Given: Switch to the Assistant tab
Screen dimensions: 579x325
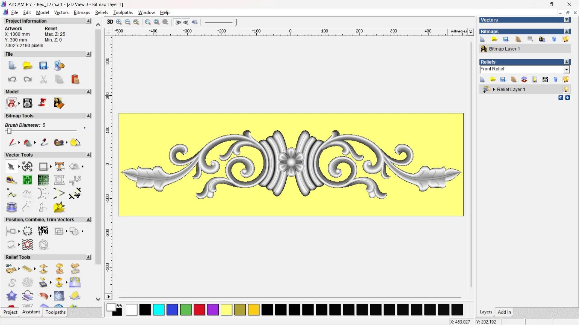Looking at the screenshot, I should (31, 312).
